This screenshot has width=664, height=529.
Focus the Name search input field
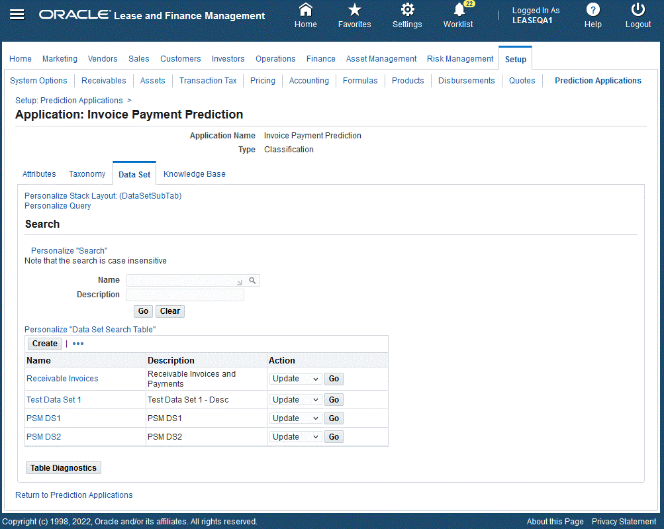point(187,280)
